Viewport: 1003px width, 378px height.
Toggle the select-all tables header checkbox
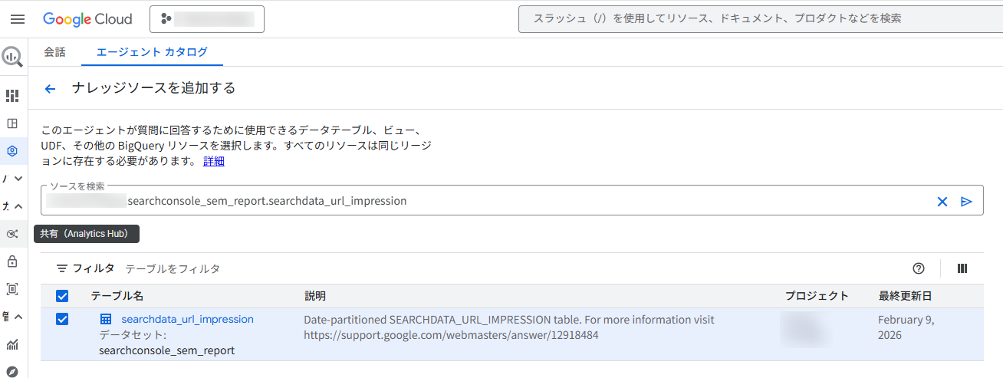tap(63, 296)
